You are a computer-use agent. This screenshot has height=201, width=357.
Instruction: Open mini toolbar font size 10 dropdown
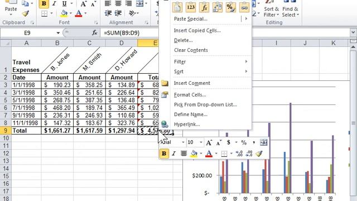coord(201,142)
